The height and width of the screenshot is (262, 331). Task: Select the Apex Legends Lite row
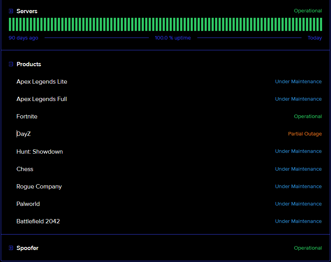click(169, 82)
